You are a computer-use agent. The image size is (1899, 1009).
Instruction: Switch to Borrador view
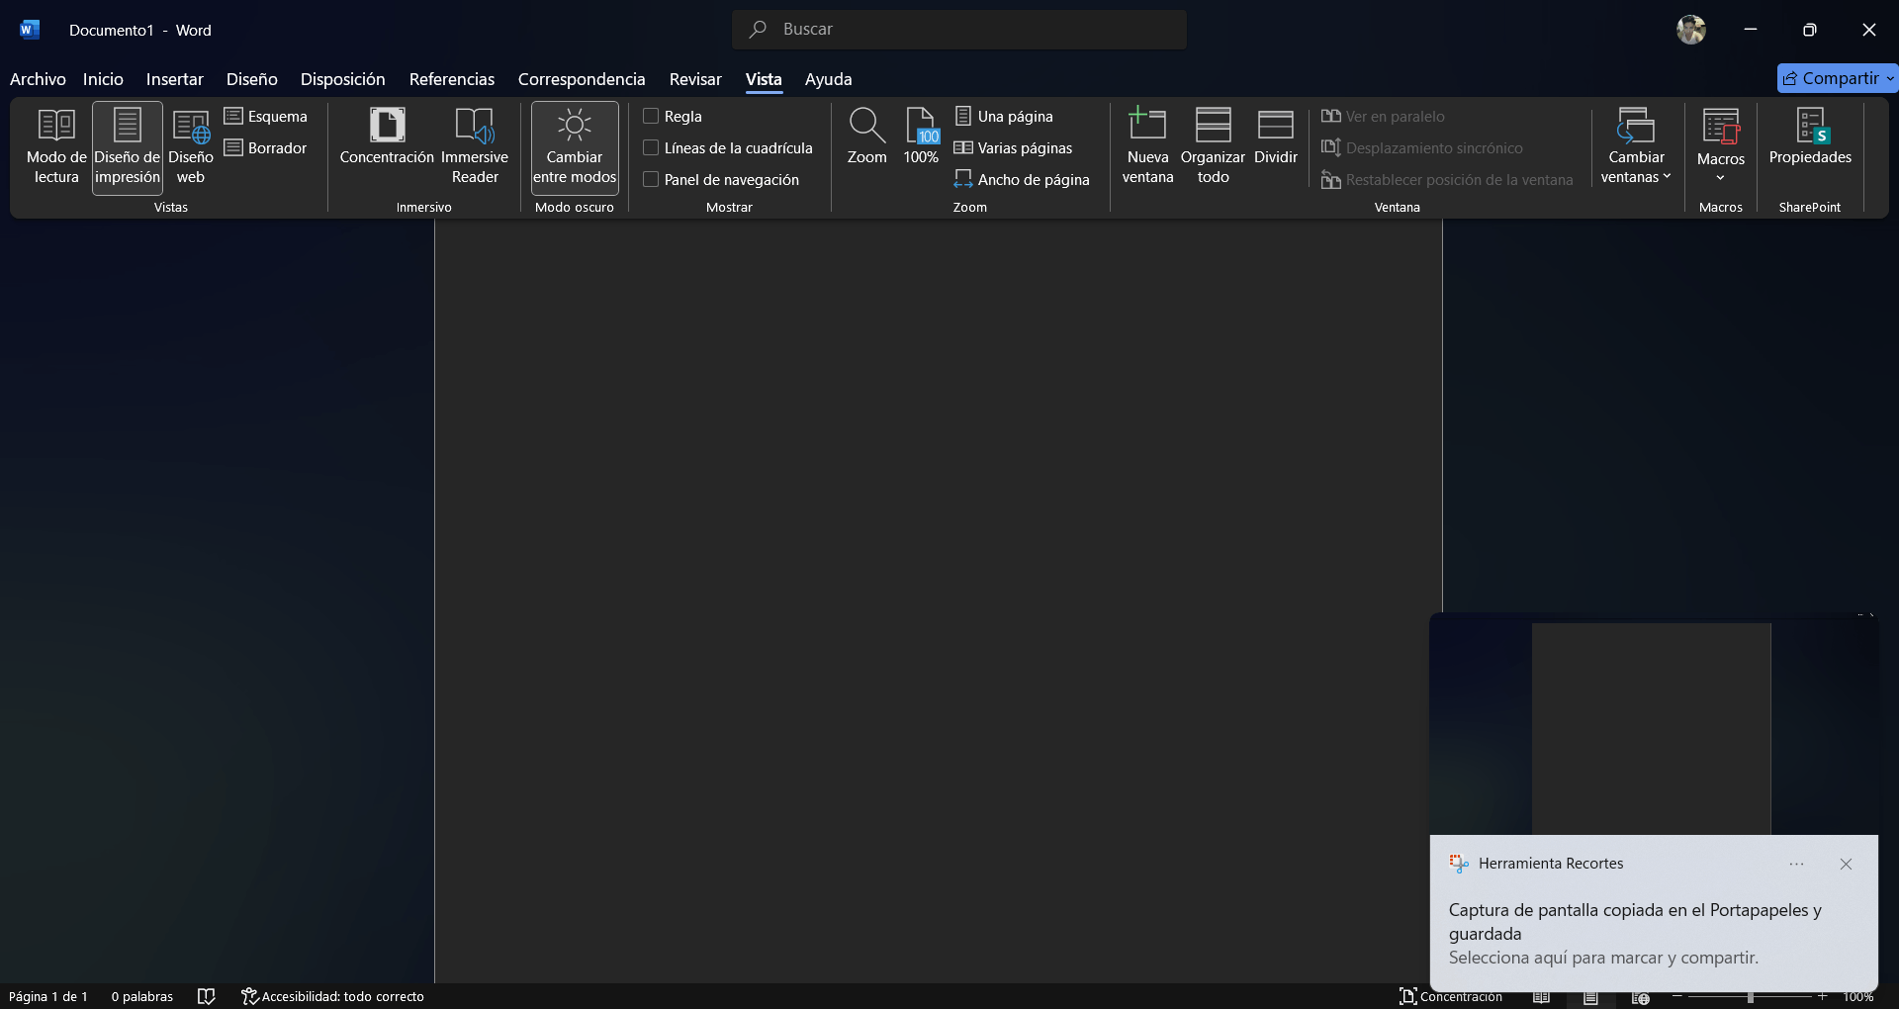coord(266,148)
